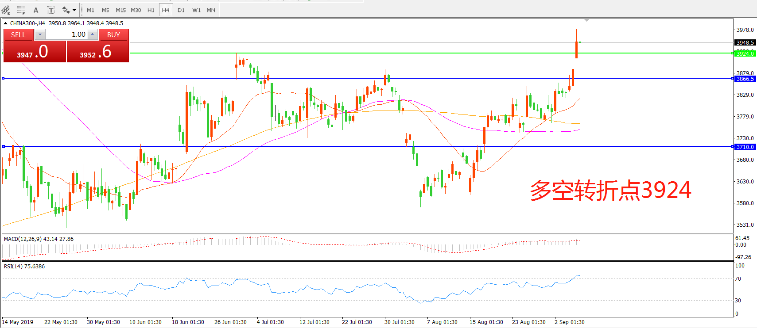Select the text 'A' drawing tool
This screenshot has width=757, height=328.
(36, 10)
